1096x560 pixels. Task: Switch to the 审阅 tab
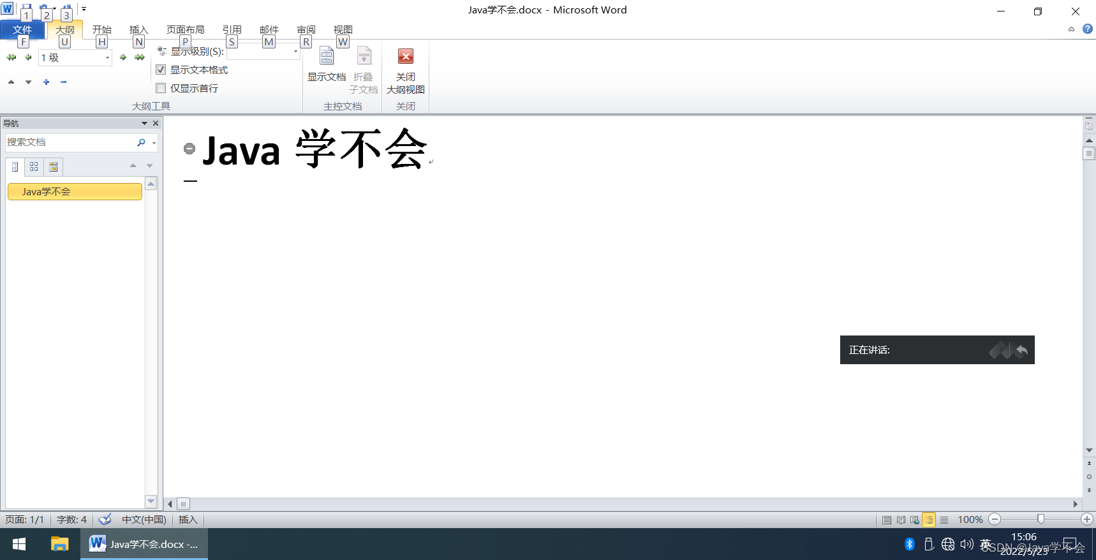point(306,30)
